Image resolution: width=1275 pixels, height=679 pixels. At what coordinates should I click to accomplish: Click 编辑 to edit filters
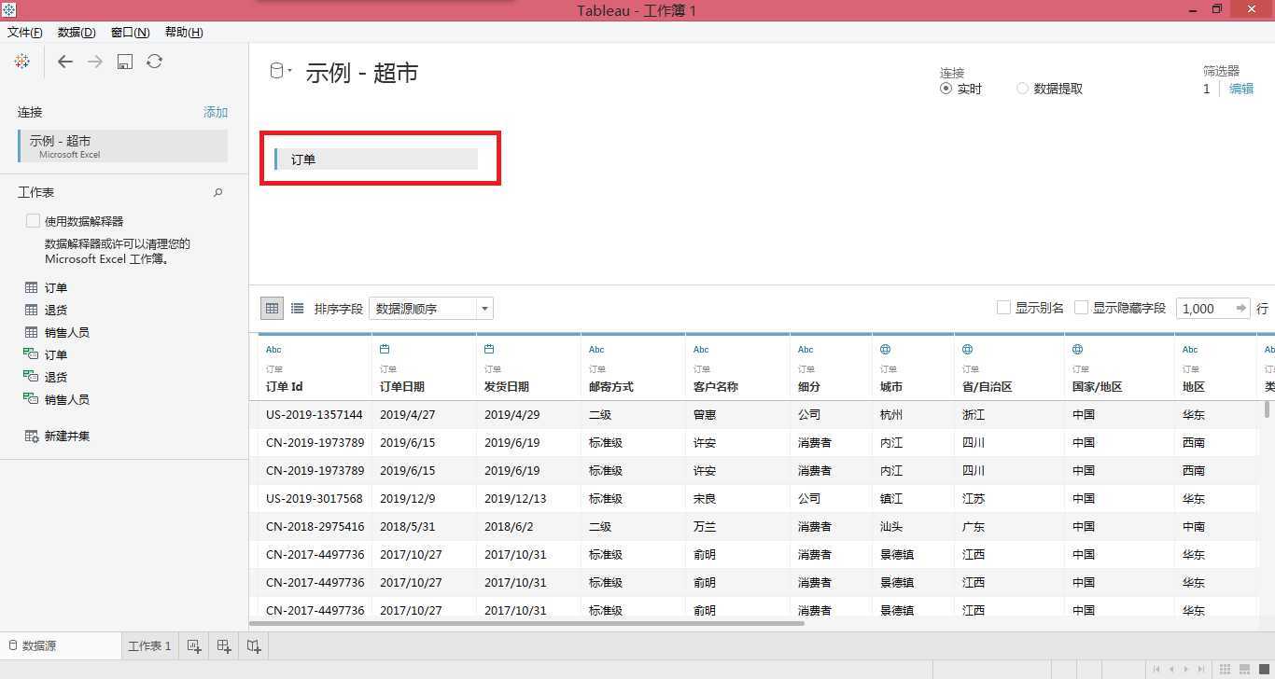(x=1241, y=89)
